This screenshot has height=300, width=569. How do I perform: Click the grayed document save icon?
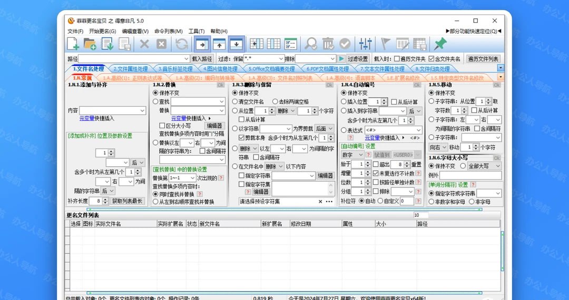[124, 44]
